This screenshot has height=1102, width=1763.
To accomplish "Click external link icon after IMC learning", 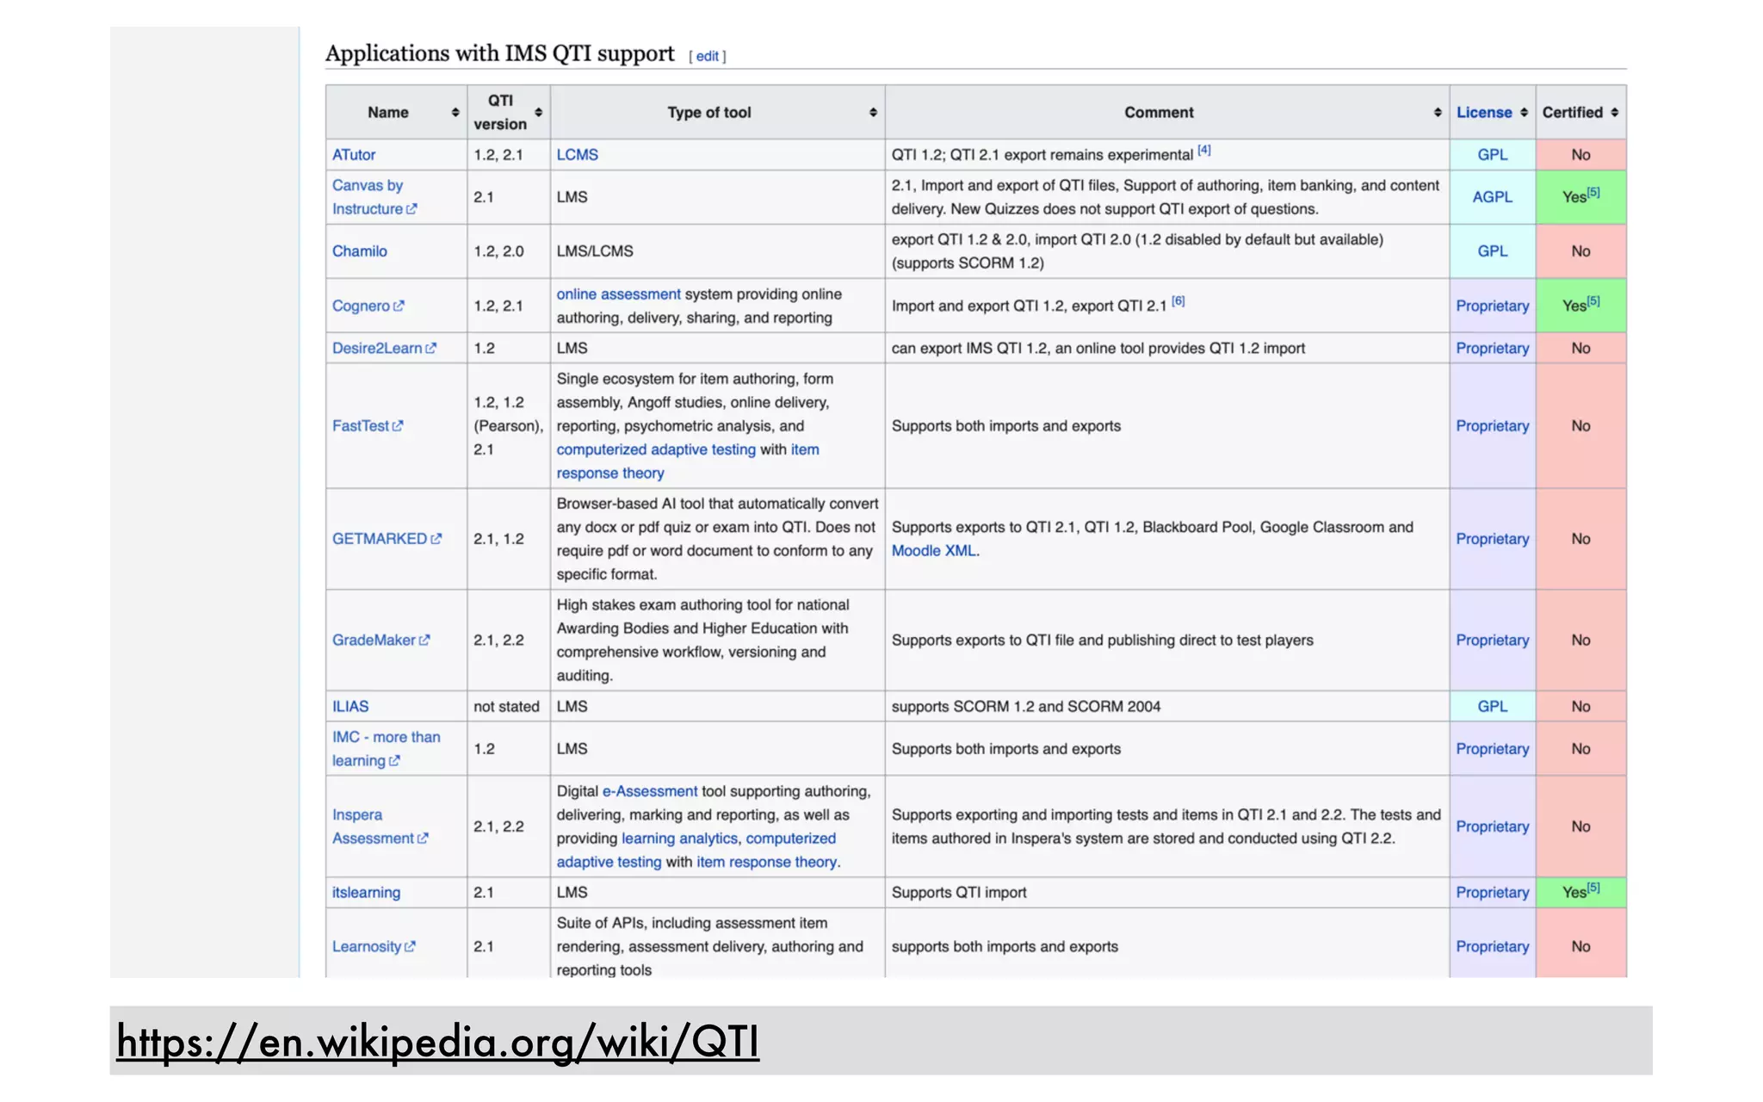I will (394, 760).
